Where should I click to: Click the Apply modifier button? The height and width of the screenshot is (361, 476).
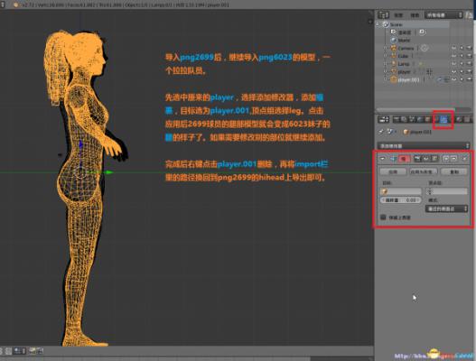click(x=393, y=172)
